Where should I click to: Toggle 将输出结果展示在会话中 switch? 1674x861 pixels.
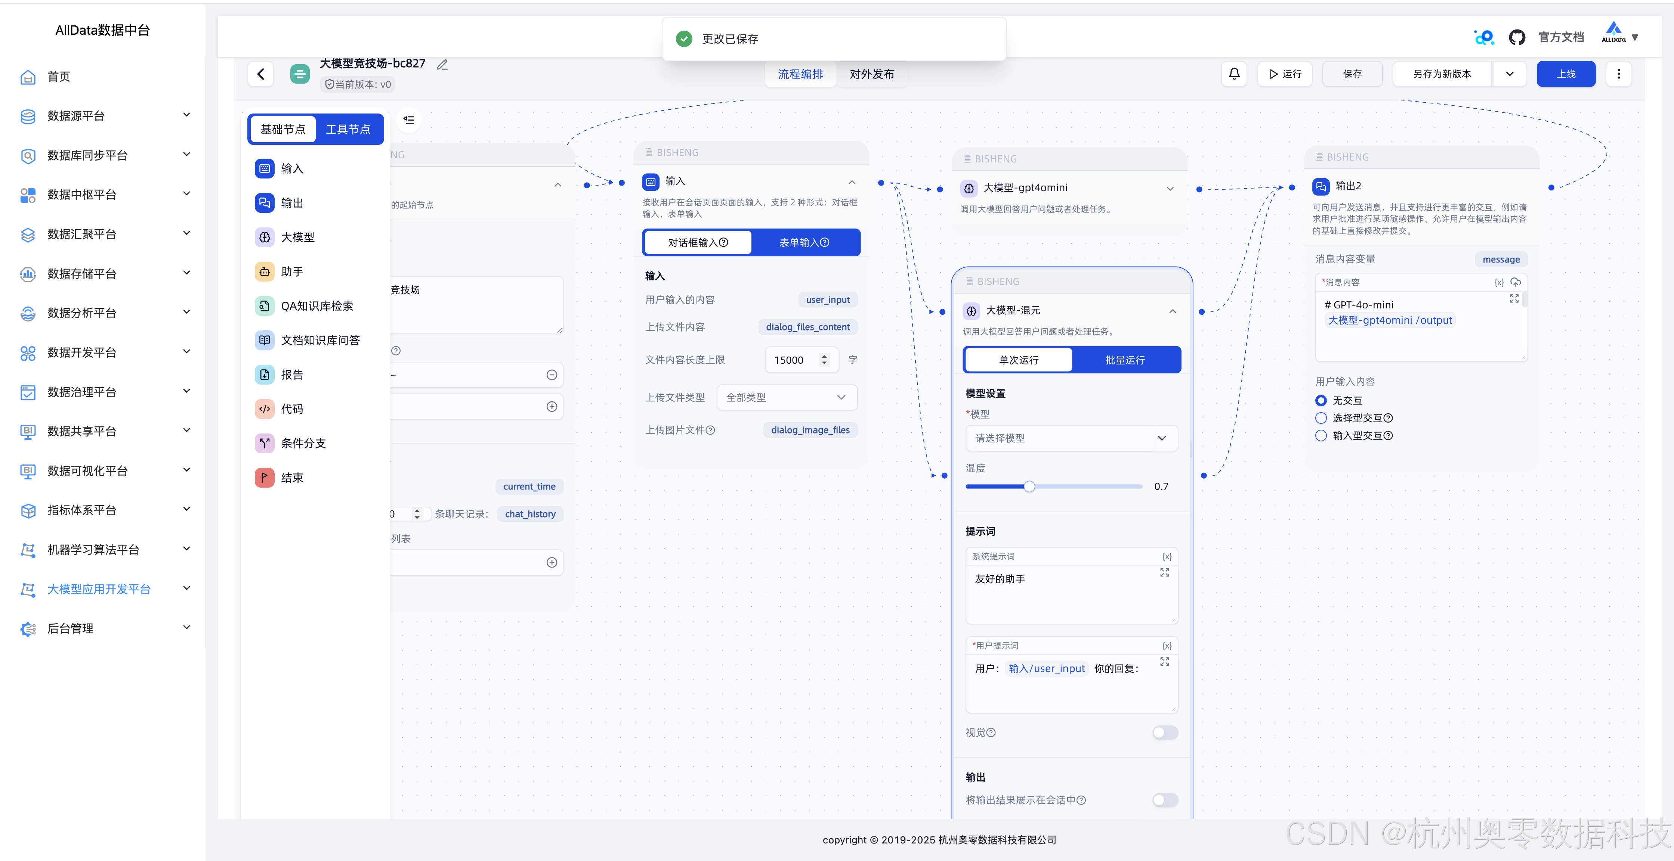[1165, 800]
